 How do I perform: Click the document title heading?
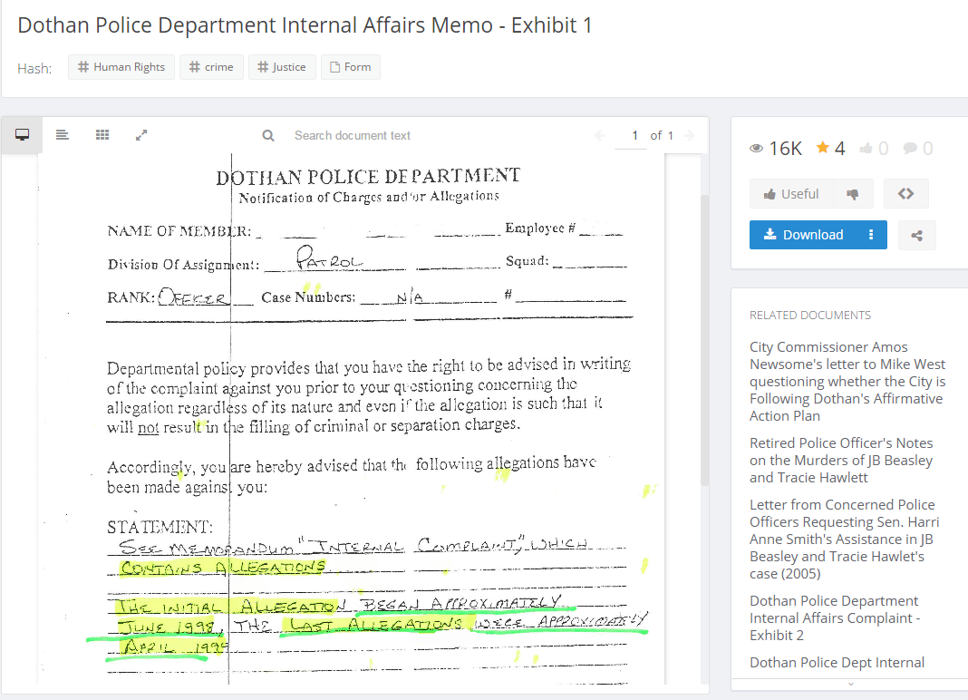[x=305, y=25]
